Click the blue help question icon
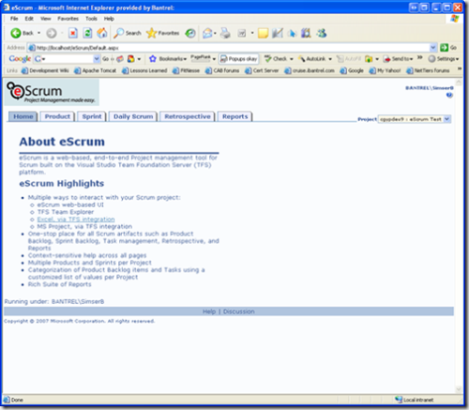The height and width of the screenshot is (410, 469). (449, 95)
